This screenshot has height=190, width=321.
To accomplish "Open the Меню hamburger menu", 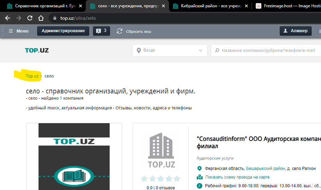I will click(18, 31).
